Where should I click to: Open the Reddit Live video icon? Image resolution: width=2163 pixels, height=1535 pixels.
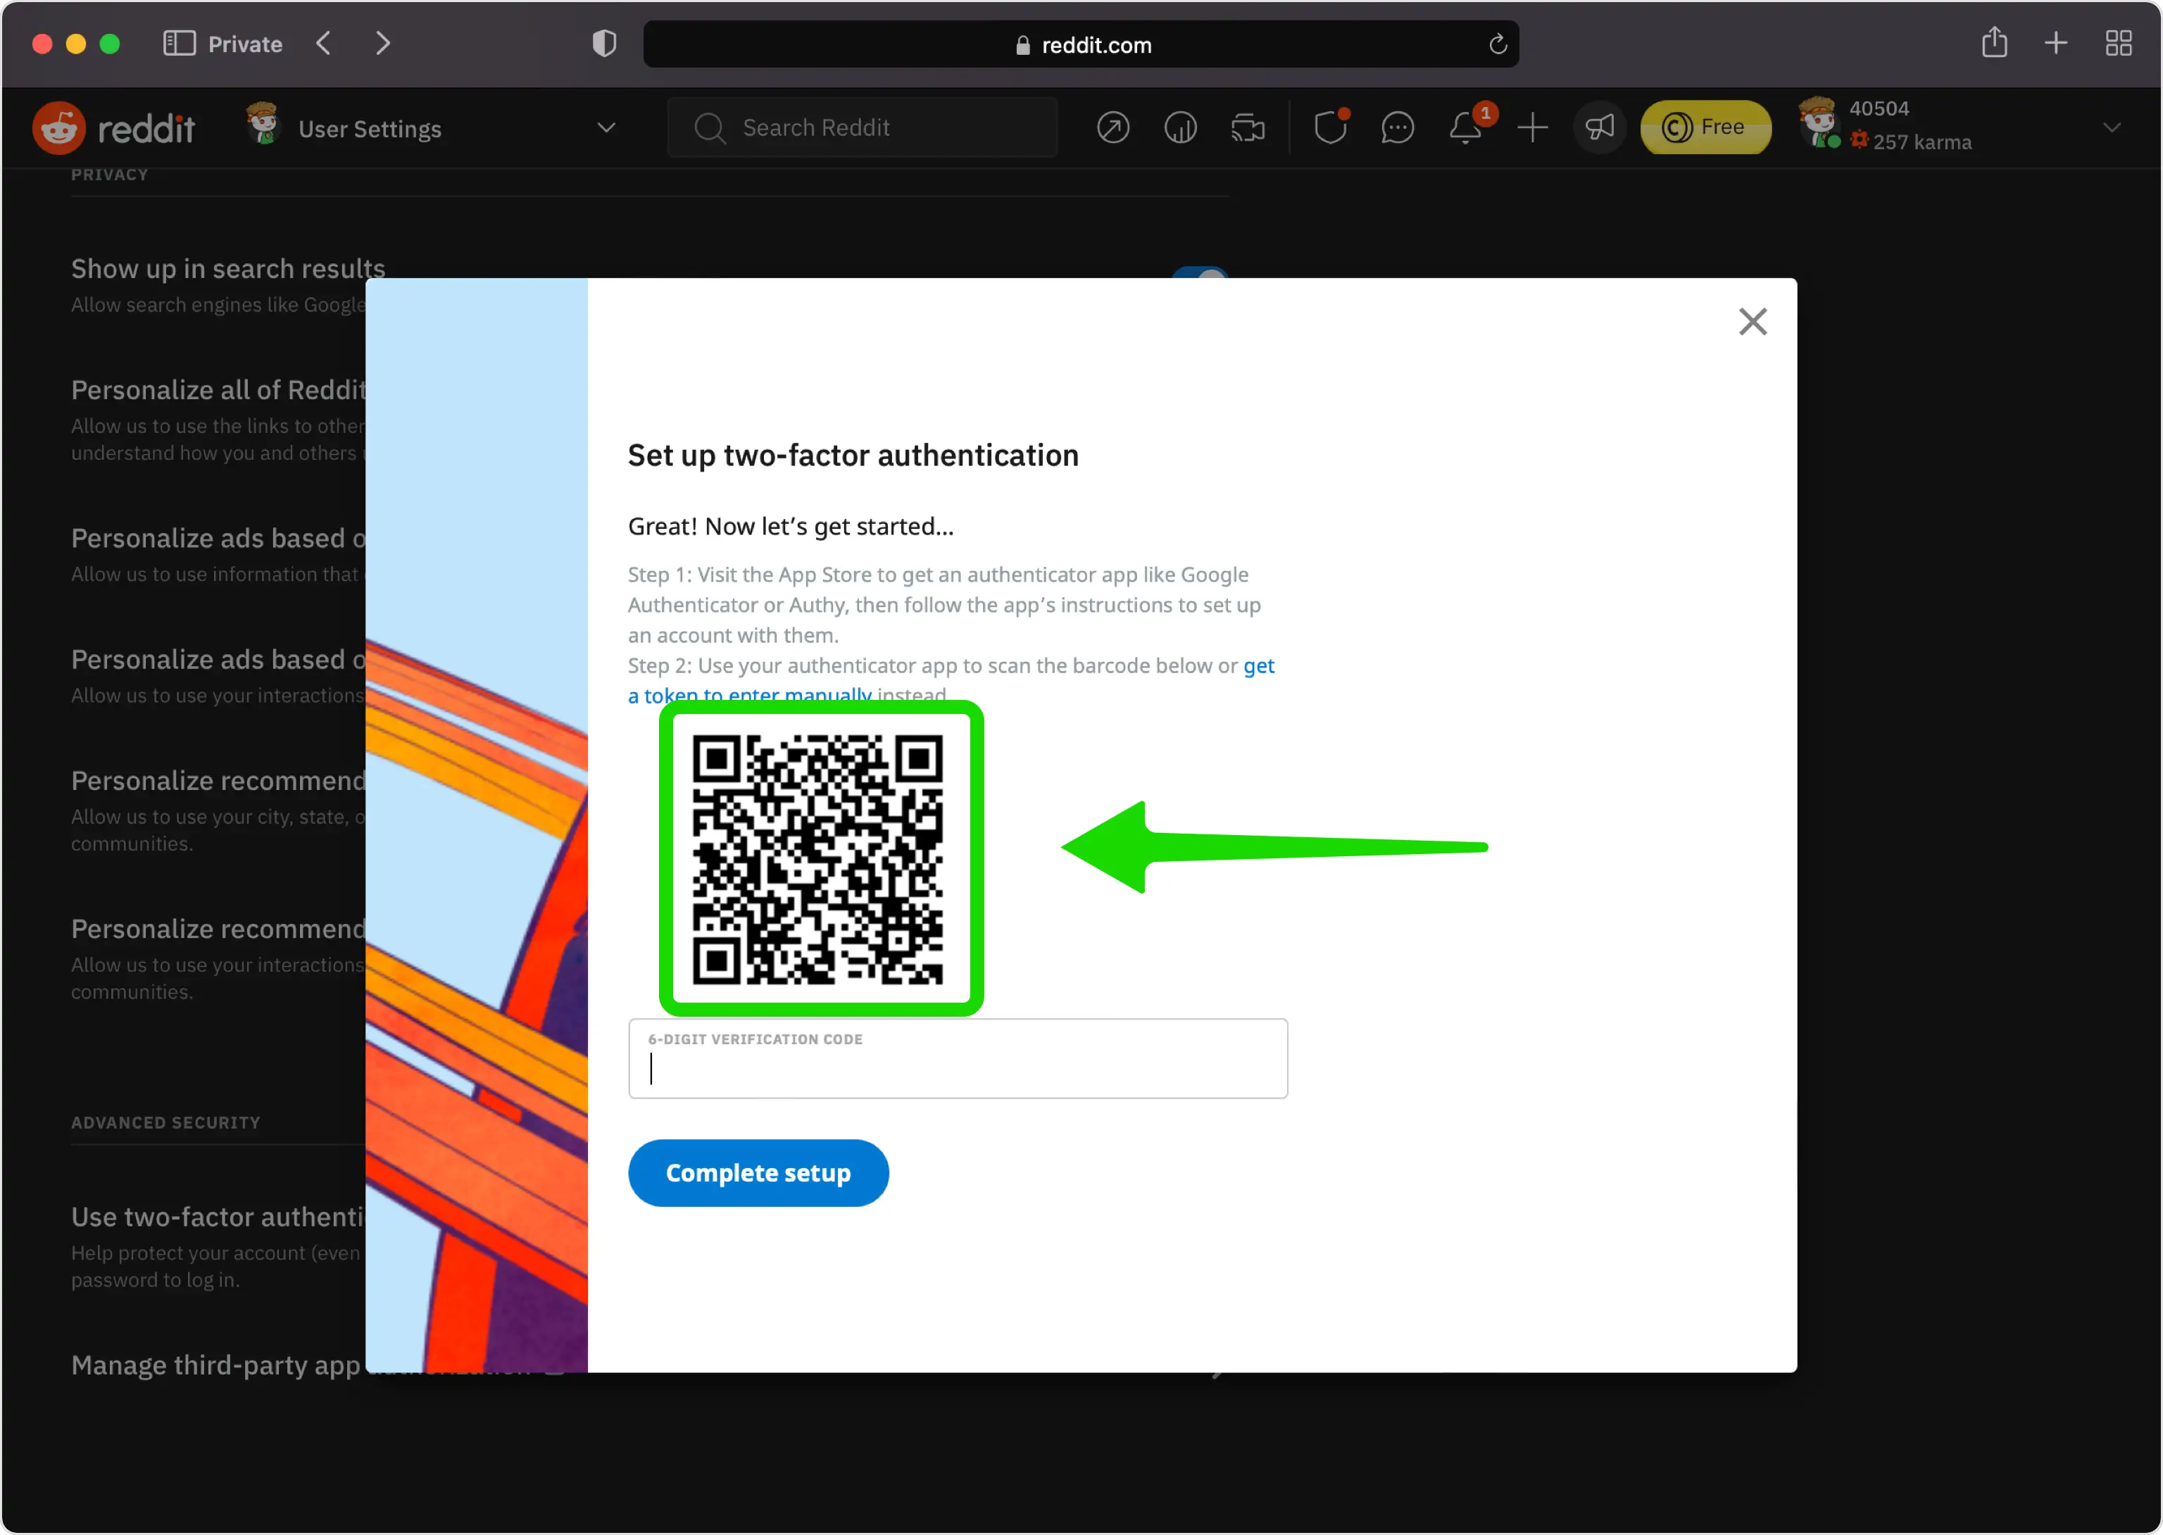1248,127
